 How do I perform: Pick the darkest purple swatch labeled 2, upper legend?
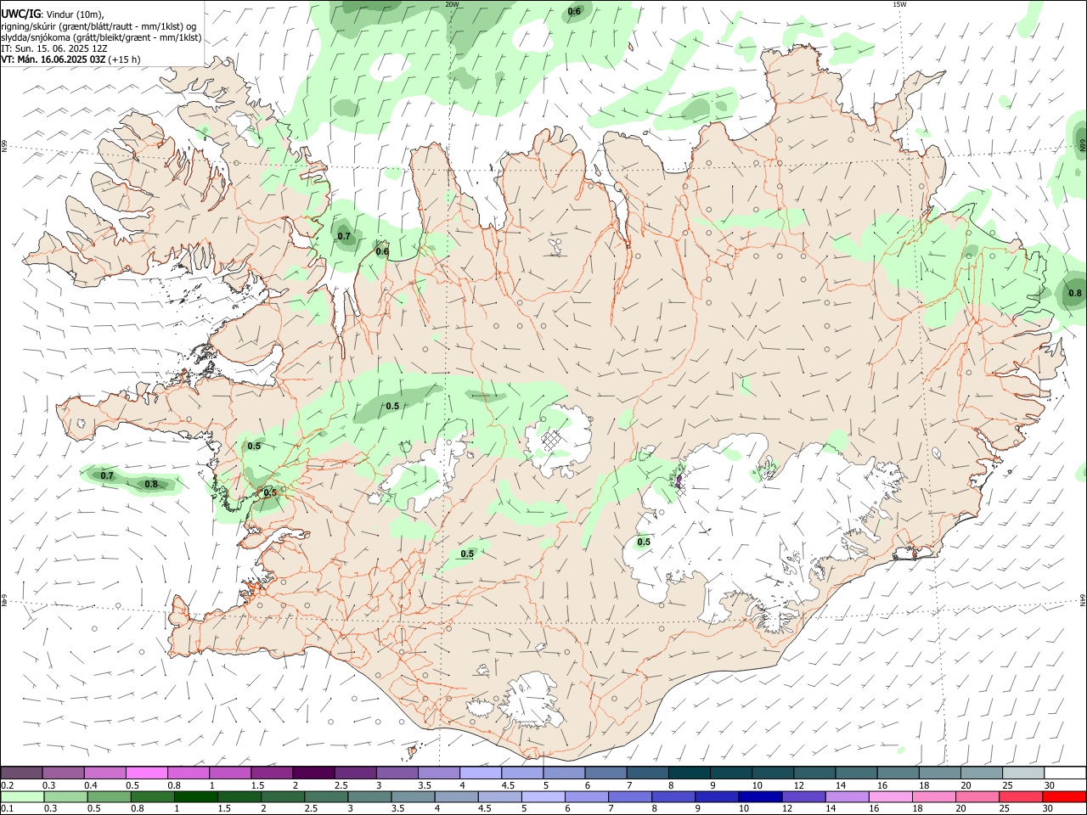(x=313, y=773)
